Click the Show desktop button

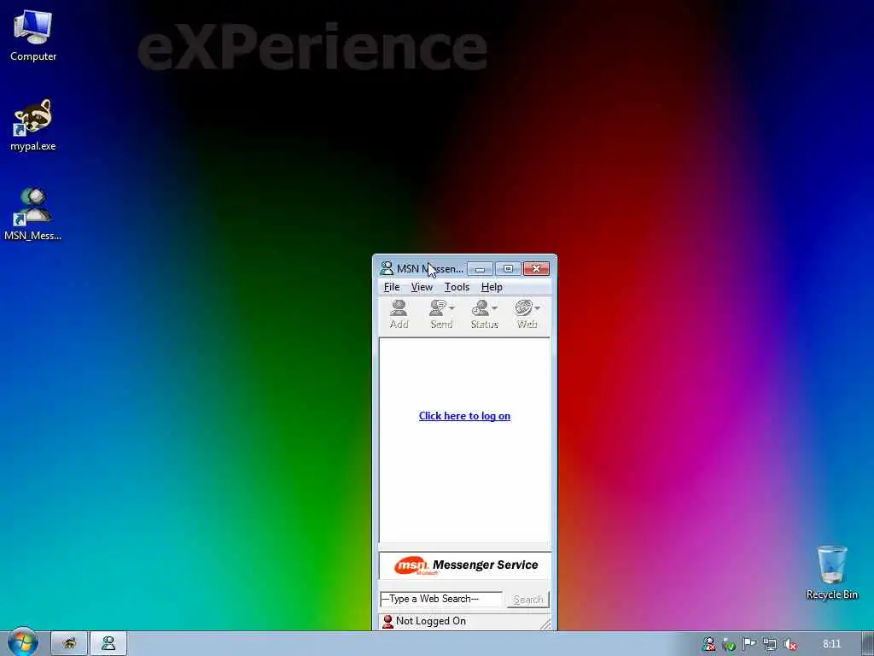(x=868, y=644)
